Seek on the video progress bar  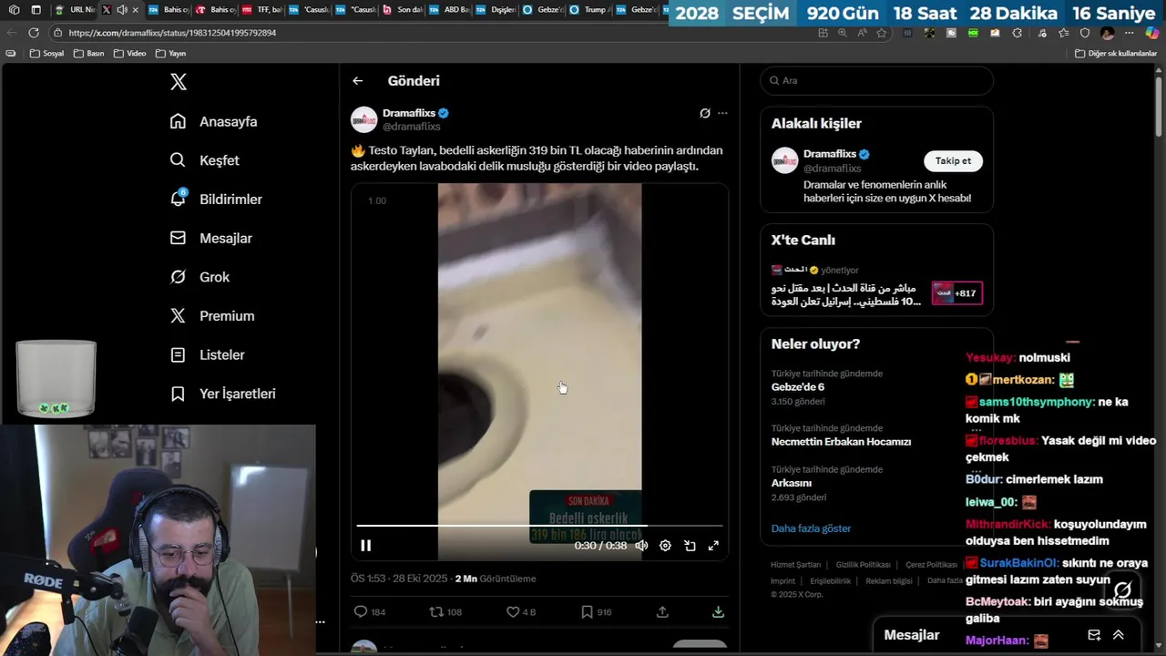tap(539, 526)
